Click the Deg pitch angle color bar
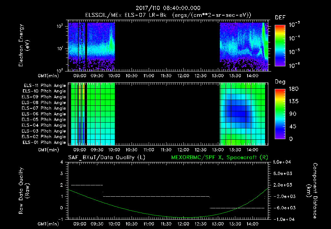 click(x=280, y=114)
